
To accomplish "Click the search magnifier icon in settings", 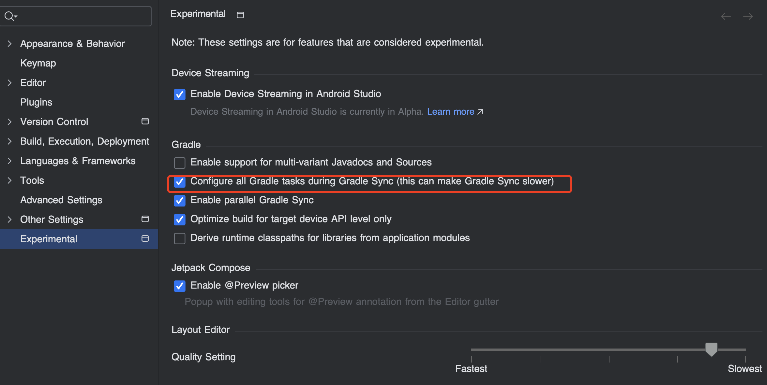I will click(x=8, y=16).
